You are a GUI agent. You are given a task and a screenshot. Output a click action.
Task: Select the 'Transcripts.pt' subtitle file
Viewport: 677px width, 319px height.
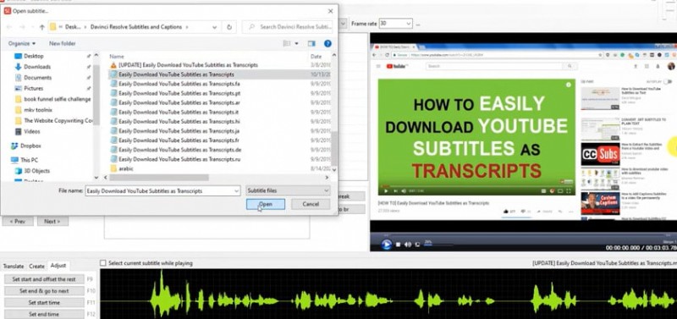pyautogui.click(x=175, y=93)
